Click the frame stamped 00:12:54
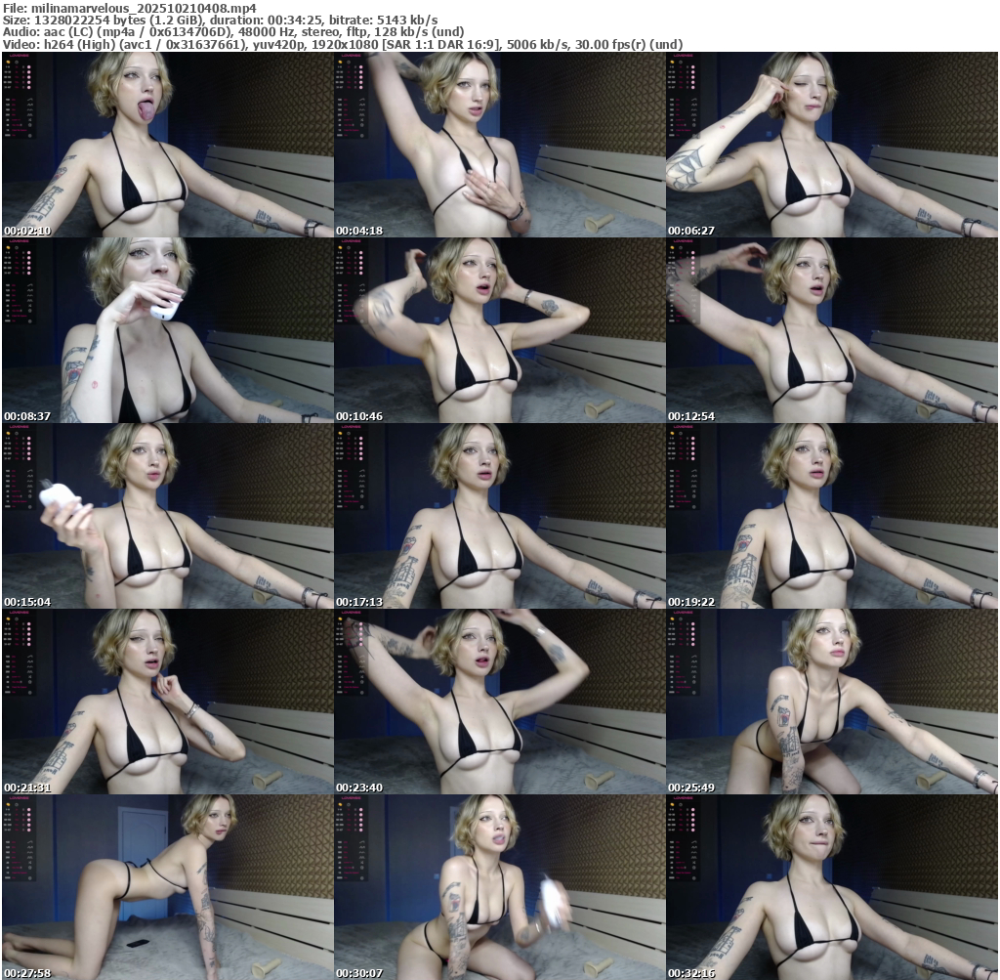Image resolution: width=1000 pixels, height=980 pixels. pos(831,330)
